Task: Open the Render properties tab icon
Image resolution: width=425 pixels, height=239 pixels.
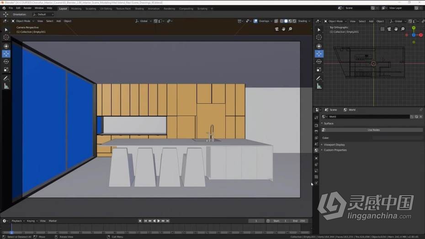Action: pyautogui.click(x=316, y=126)
